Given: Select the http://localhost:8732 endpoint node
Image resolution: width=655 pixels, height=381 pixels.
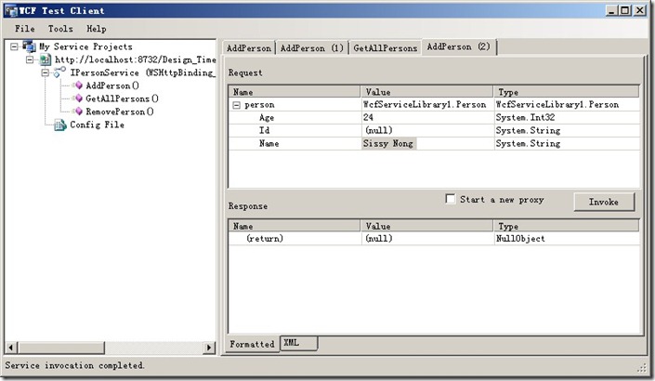Looking at the screenshot, I should coord(136,59).
